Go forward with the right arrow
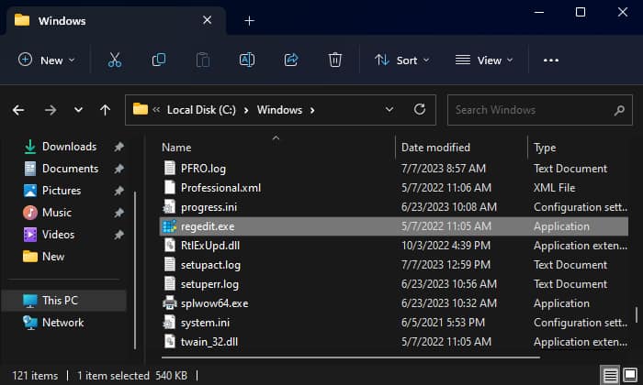This screenshot has height=385, width=643. [x=51, y=110]
